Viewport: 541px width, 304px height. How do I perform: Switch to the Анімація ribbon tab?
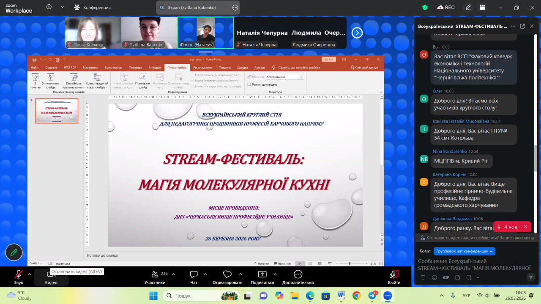tap(155, 68)
